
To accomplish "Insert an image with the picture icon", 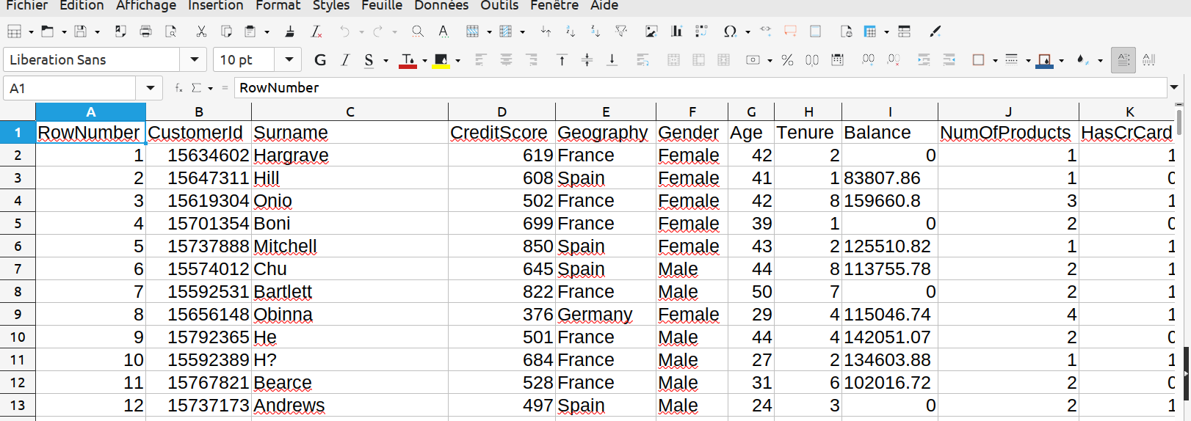I will point(651,32).
